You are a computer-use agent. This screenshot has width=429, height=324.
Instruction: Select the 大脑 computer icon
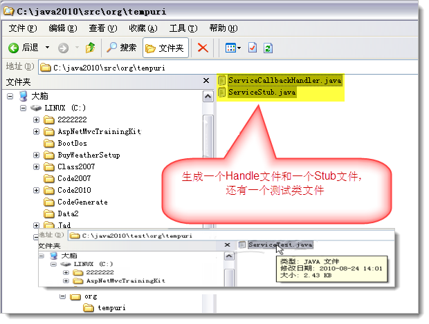tap(24, 96)
